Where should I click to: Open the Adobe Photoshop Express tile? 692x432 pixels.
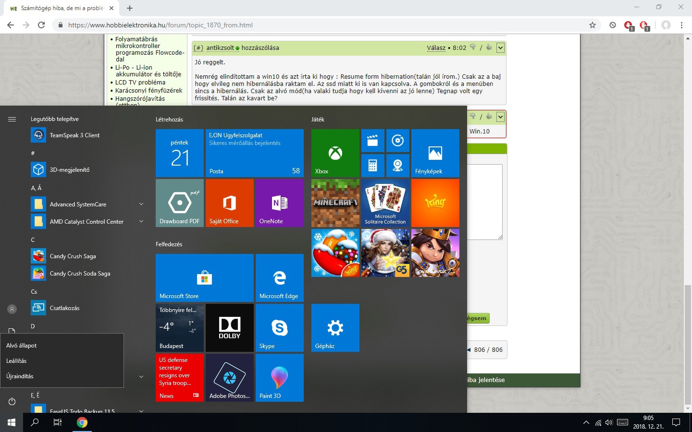pos(230,378)
